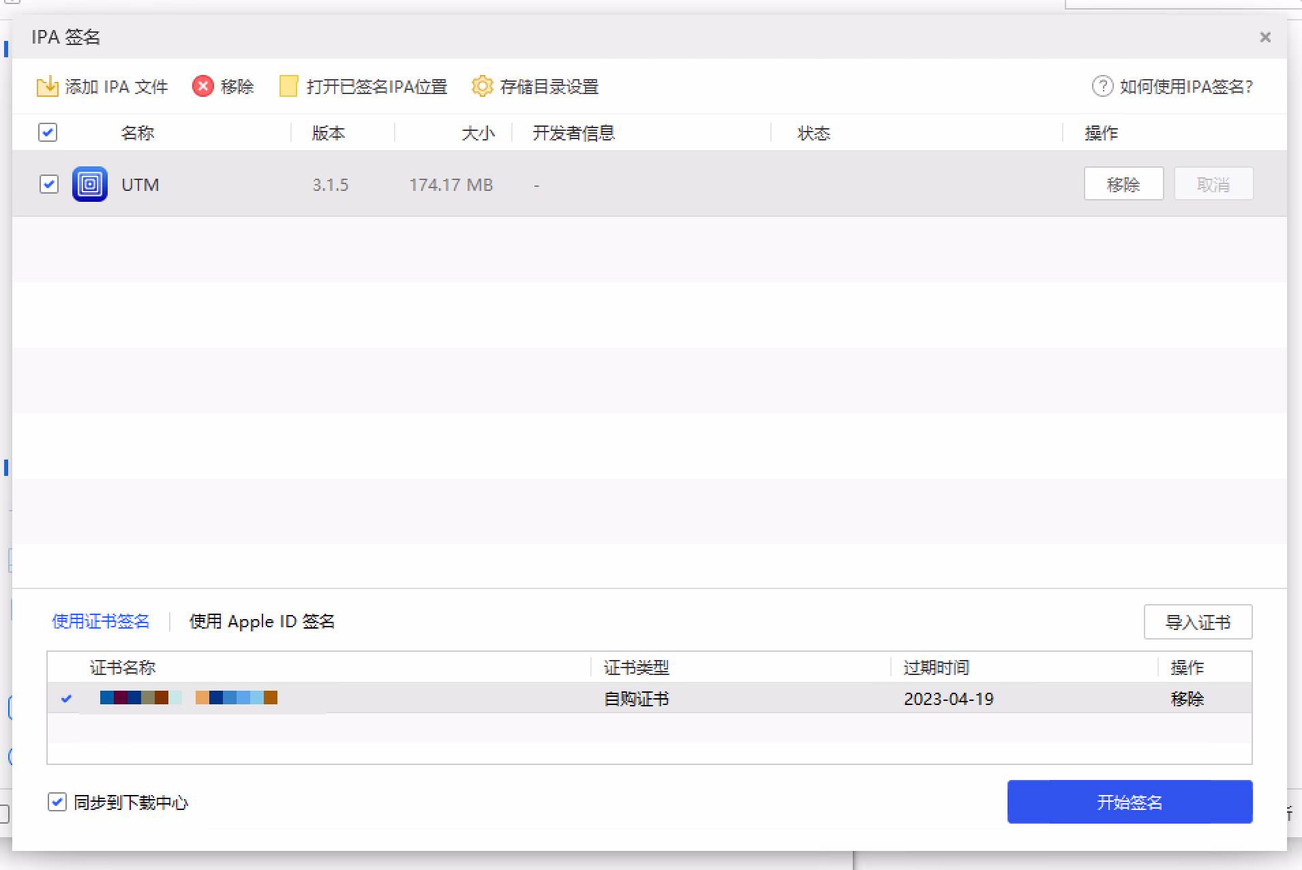Switch to the Apple ID signing tab

pos(262,621)
